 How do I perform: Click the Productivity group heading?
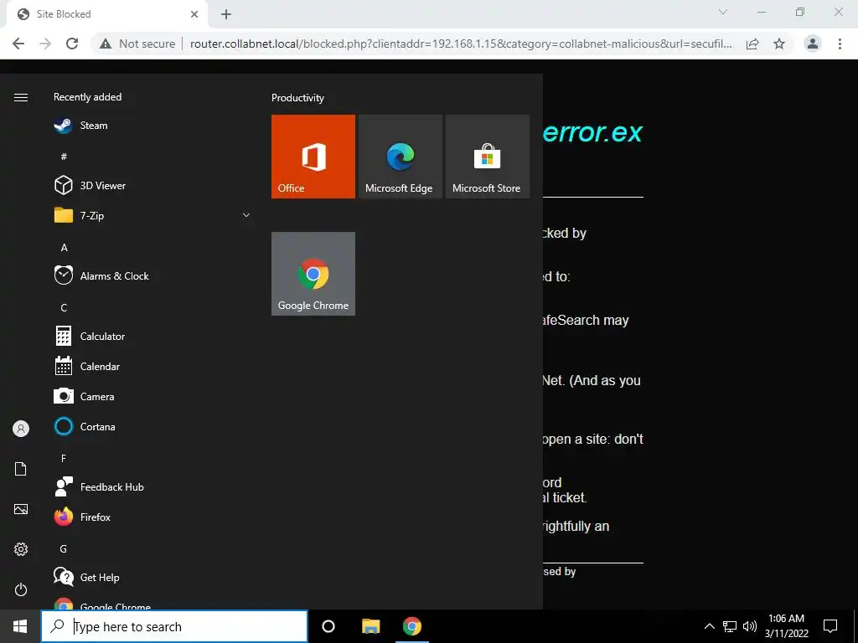pos(297,98)
